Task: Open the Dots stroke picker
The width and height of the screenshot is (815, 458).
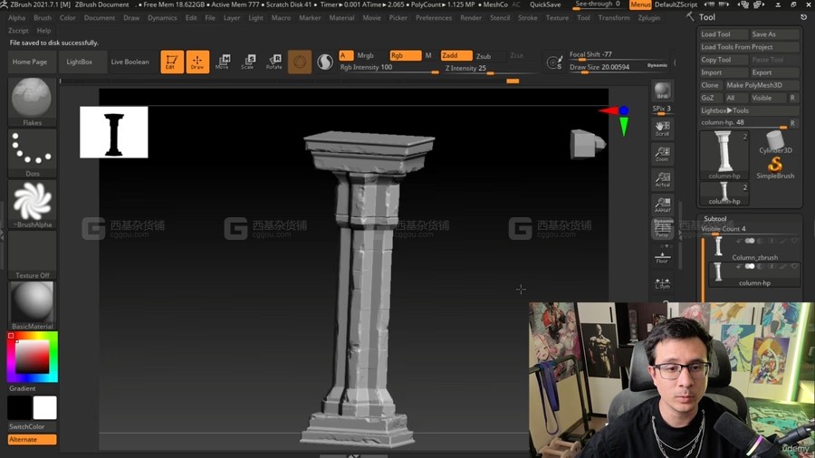Action: pos(33,153)
